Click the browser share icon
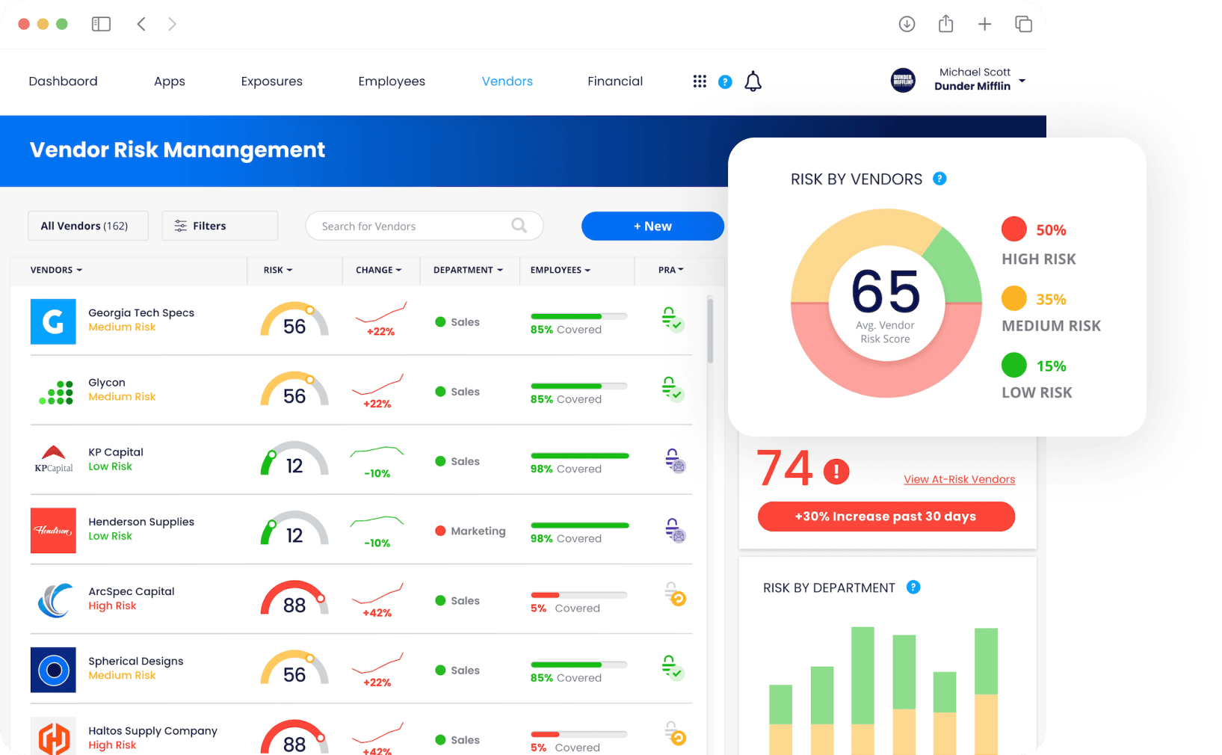 [945, 24]
